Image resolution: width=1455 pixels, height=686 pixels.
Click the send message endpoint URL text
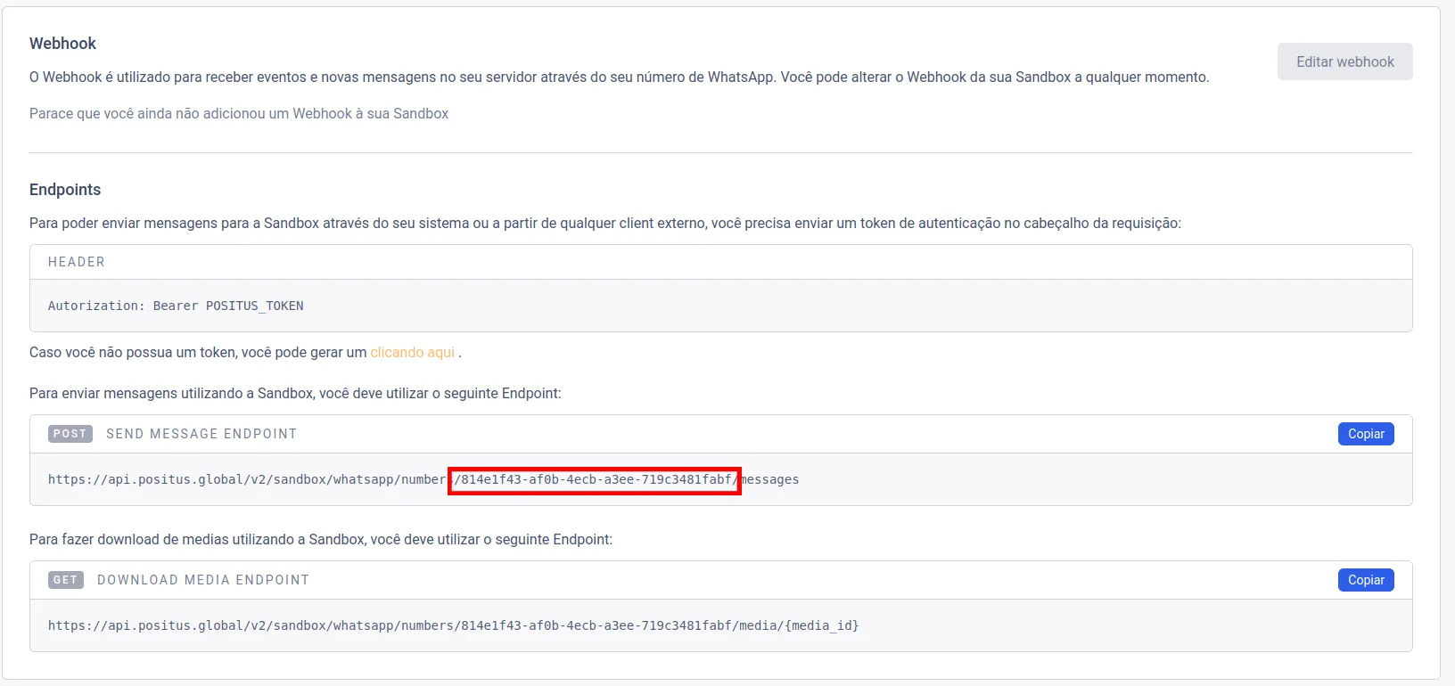423,479
